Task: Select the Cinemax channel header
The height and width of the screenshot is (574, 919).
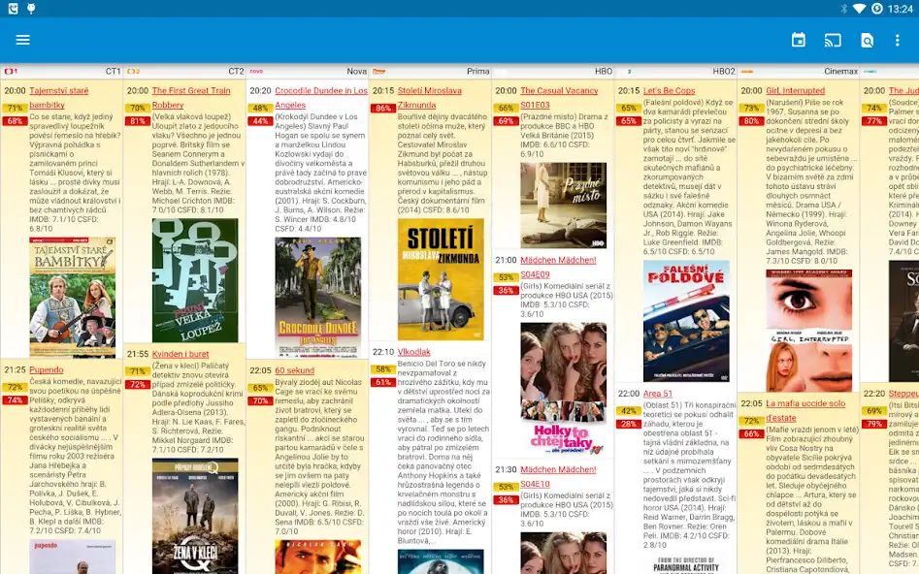Action: coord(799,72)
